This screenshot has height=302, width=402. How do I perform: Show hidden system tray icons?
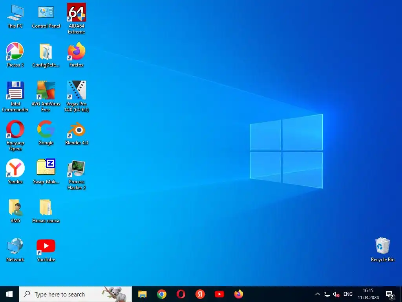click(x=317, y=294)
